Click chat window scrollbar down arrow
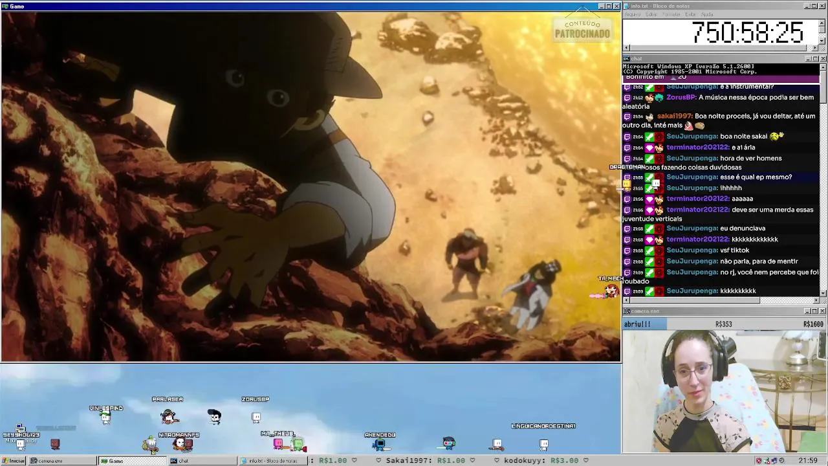828x466 pixels. tap(823, 293)
